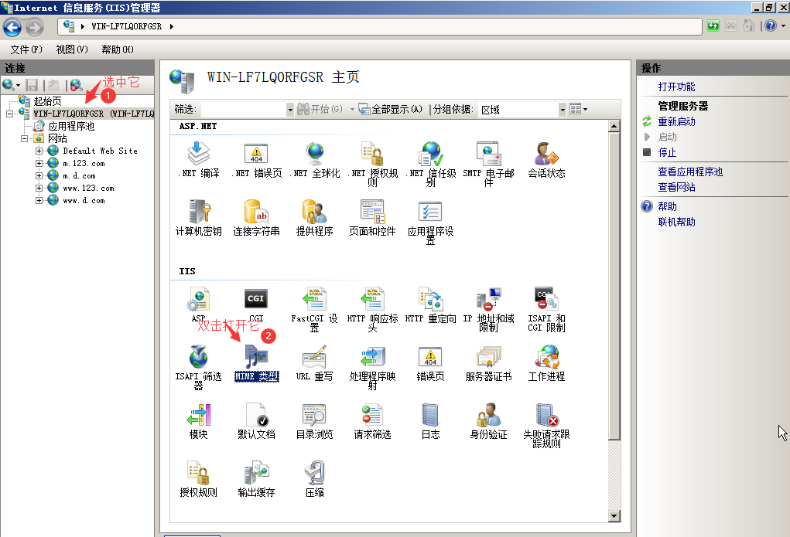Expand the Default Web Site node
Screen dimensions: 790x537
tap(39, 151)
